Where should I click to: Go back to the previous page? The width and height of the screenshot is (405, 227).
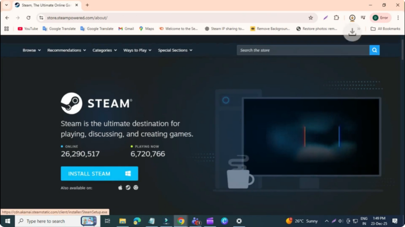7,18
